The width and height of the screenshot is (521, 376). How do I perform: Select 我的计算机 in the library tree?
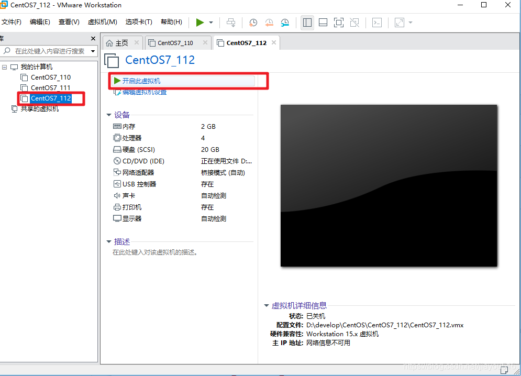pos(37,67)
